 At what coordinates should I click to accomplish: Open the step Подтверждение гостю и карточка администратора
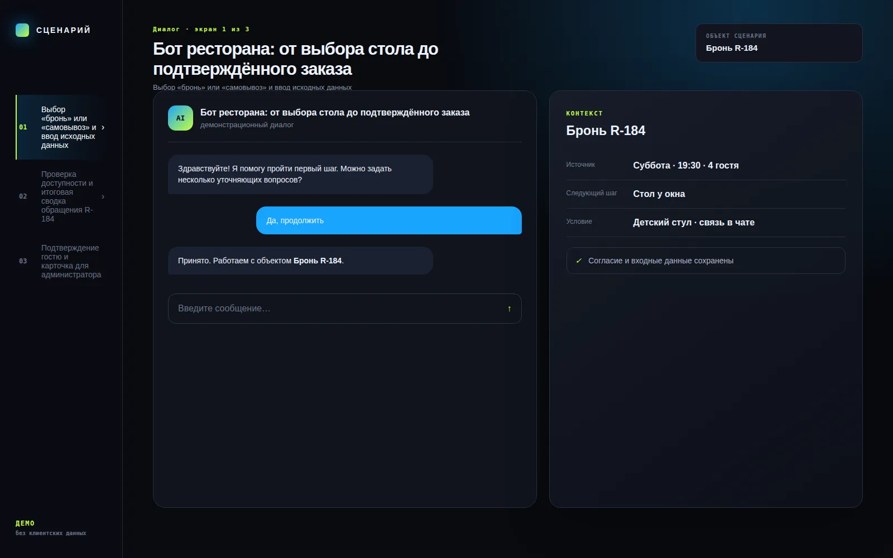point(61,261)
